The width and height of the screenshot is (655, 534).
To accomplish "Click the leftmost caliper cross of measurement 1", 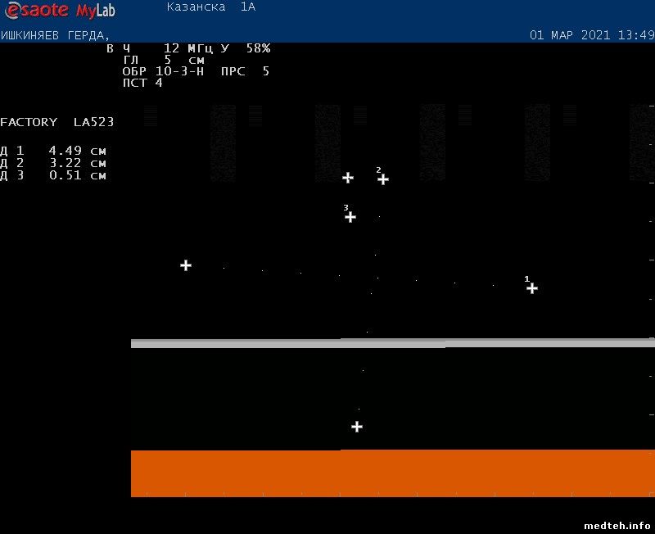I will [x=186, y=265].
